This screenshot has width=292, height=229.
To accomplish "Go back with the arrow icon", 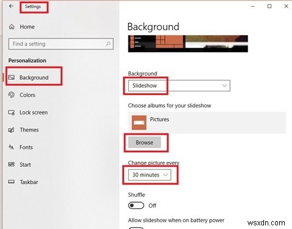I will [x=12, y=6].
